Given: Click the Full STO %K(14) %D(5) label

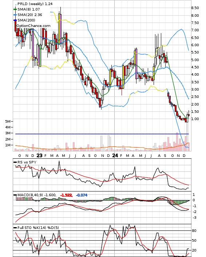Looking at the screenshot, I should click(x=38, y=228).
